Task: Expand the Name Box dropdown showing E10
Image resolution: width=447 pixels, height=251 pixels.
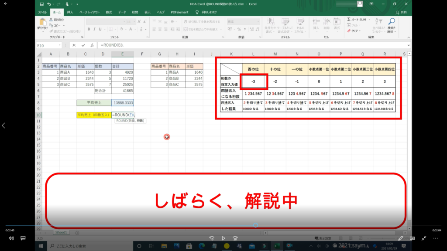Action: (x=60, y=45)
